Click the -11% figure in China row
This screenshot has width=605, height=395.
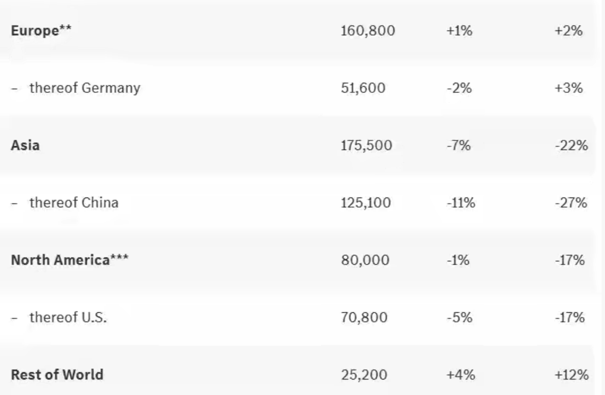pos(461,203)
